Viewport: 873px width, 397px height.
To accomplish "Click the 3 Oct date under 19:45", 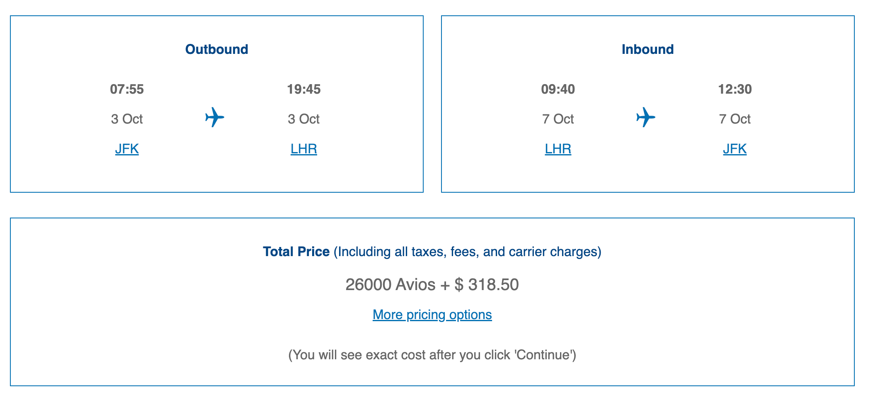I will tap(304, 119).
